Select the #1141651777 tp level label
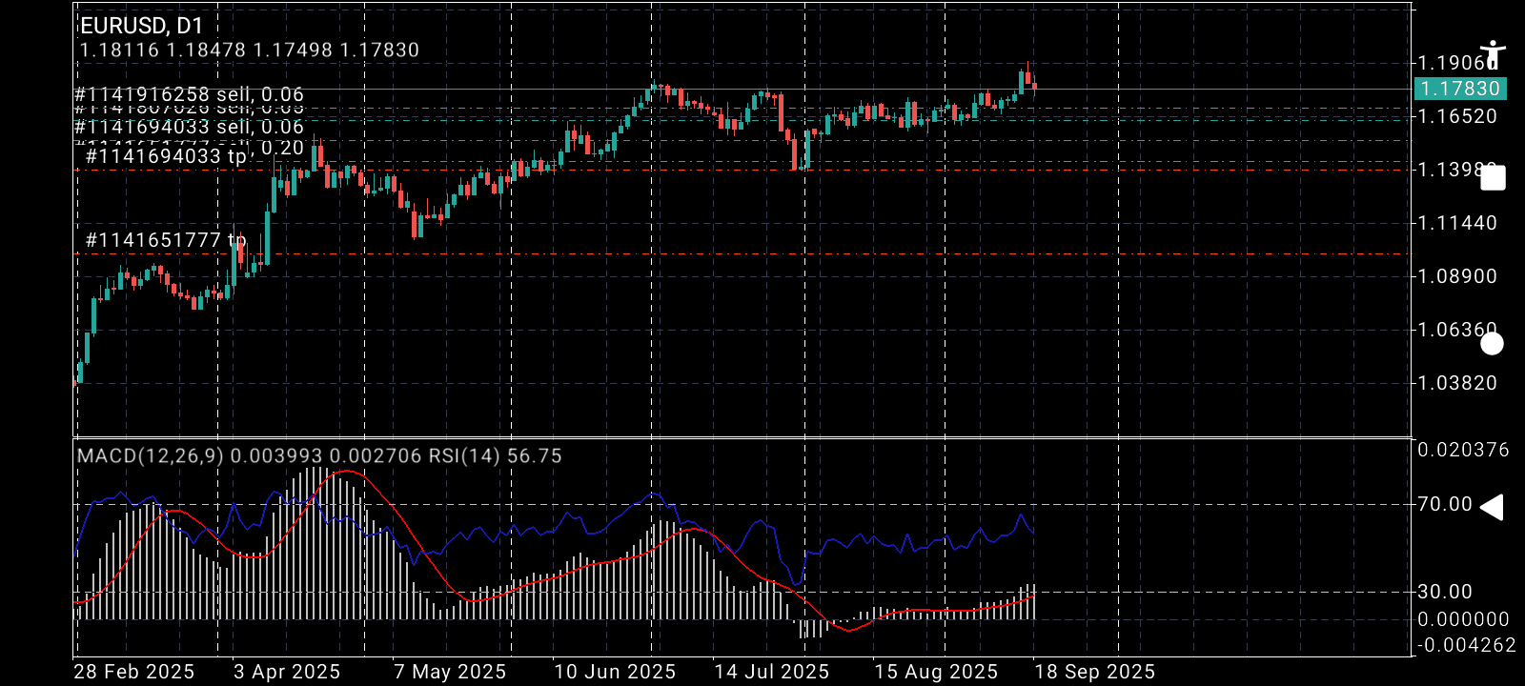Image resolution: width=1525 pixels, height=686 pixels. 166,240
